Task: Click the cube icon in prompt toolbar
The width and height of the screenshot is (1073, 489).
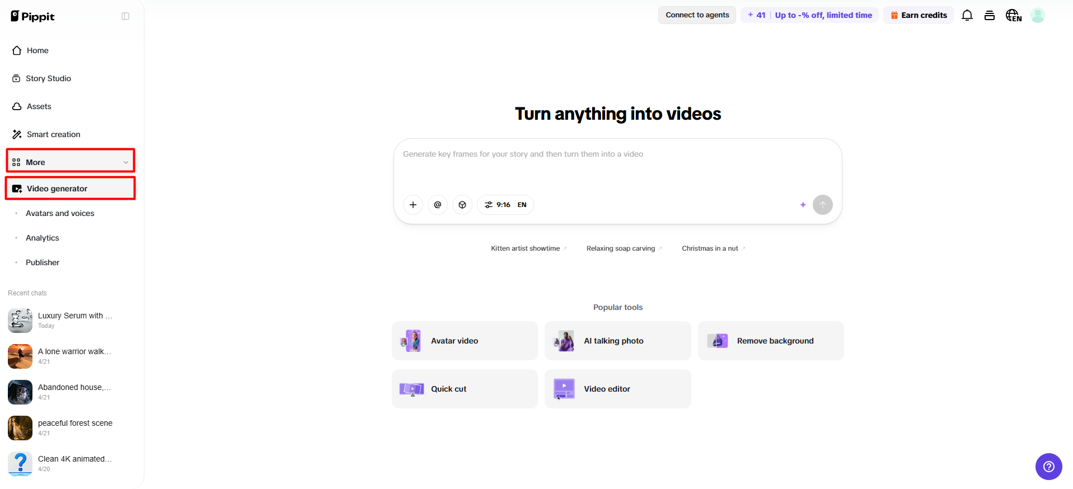Action: click(x=462, y=205)
